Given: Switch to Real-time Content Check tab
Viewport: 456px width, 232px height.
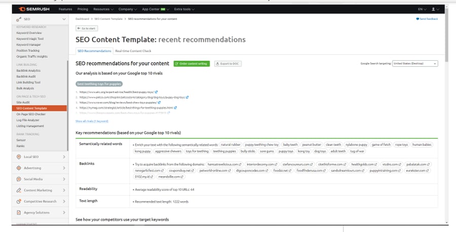Looking at the screenshot, I should 133,51.
